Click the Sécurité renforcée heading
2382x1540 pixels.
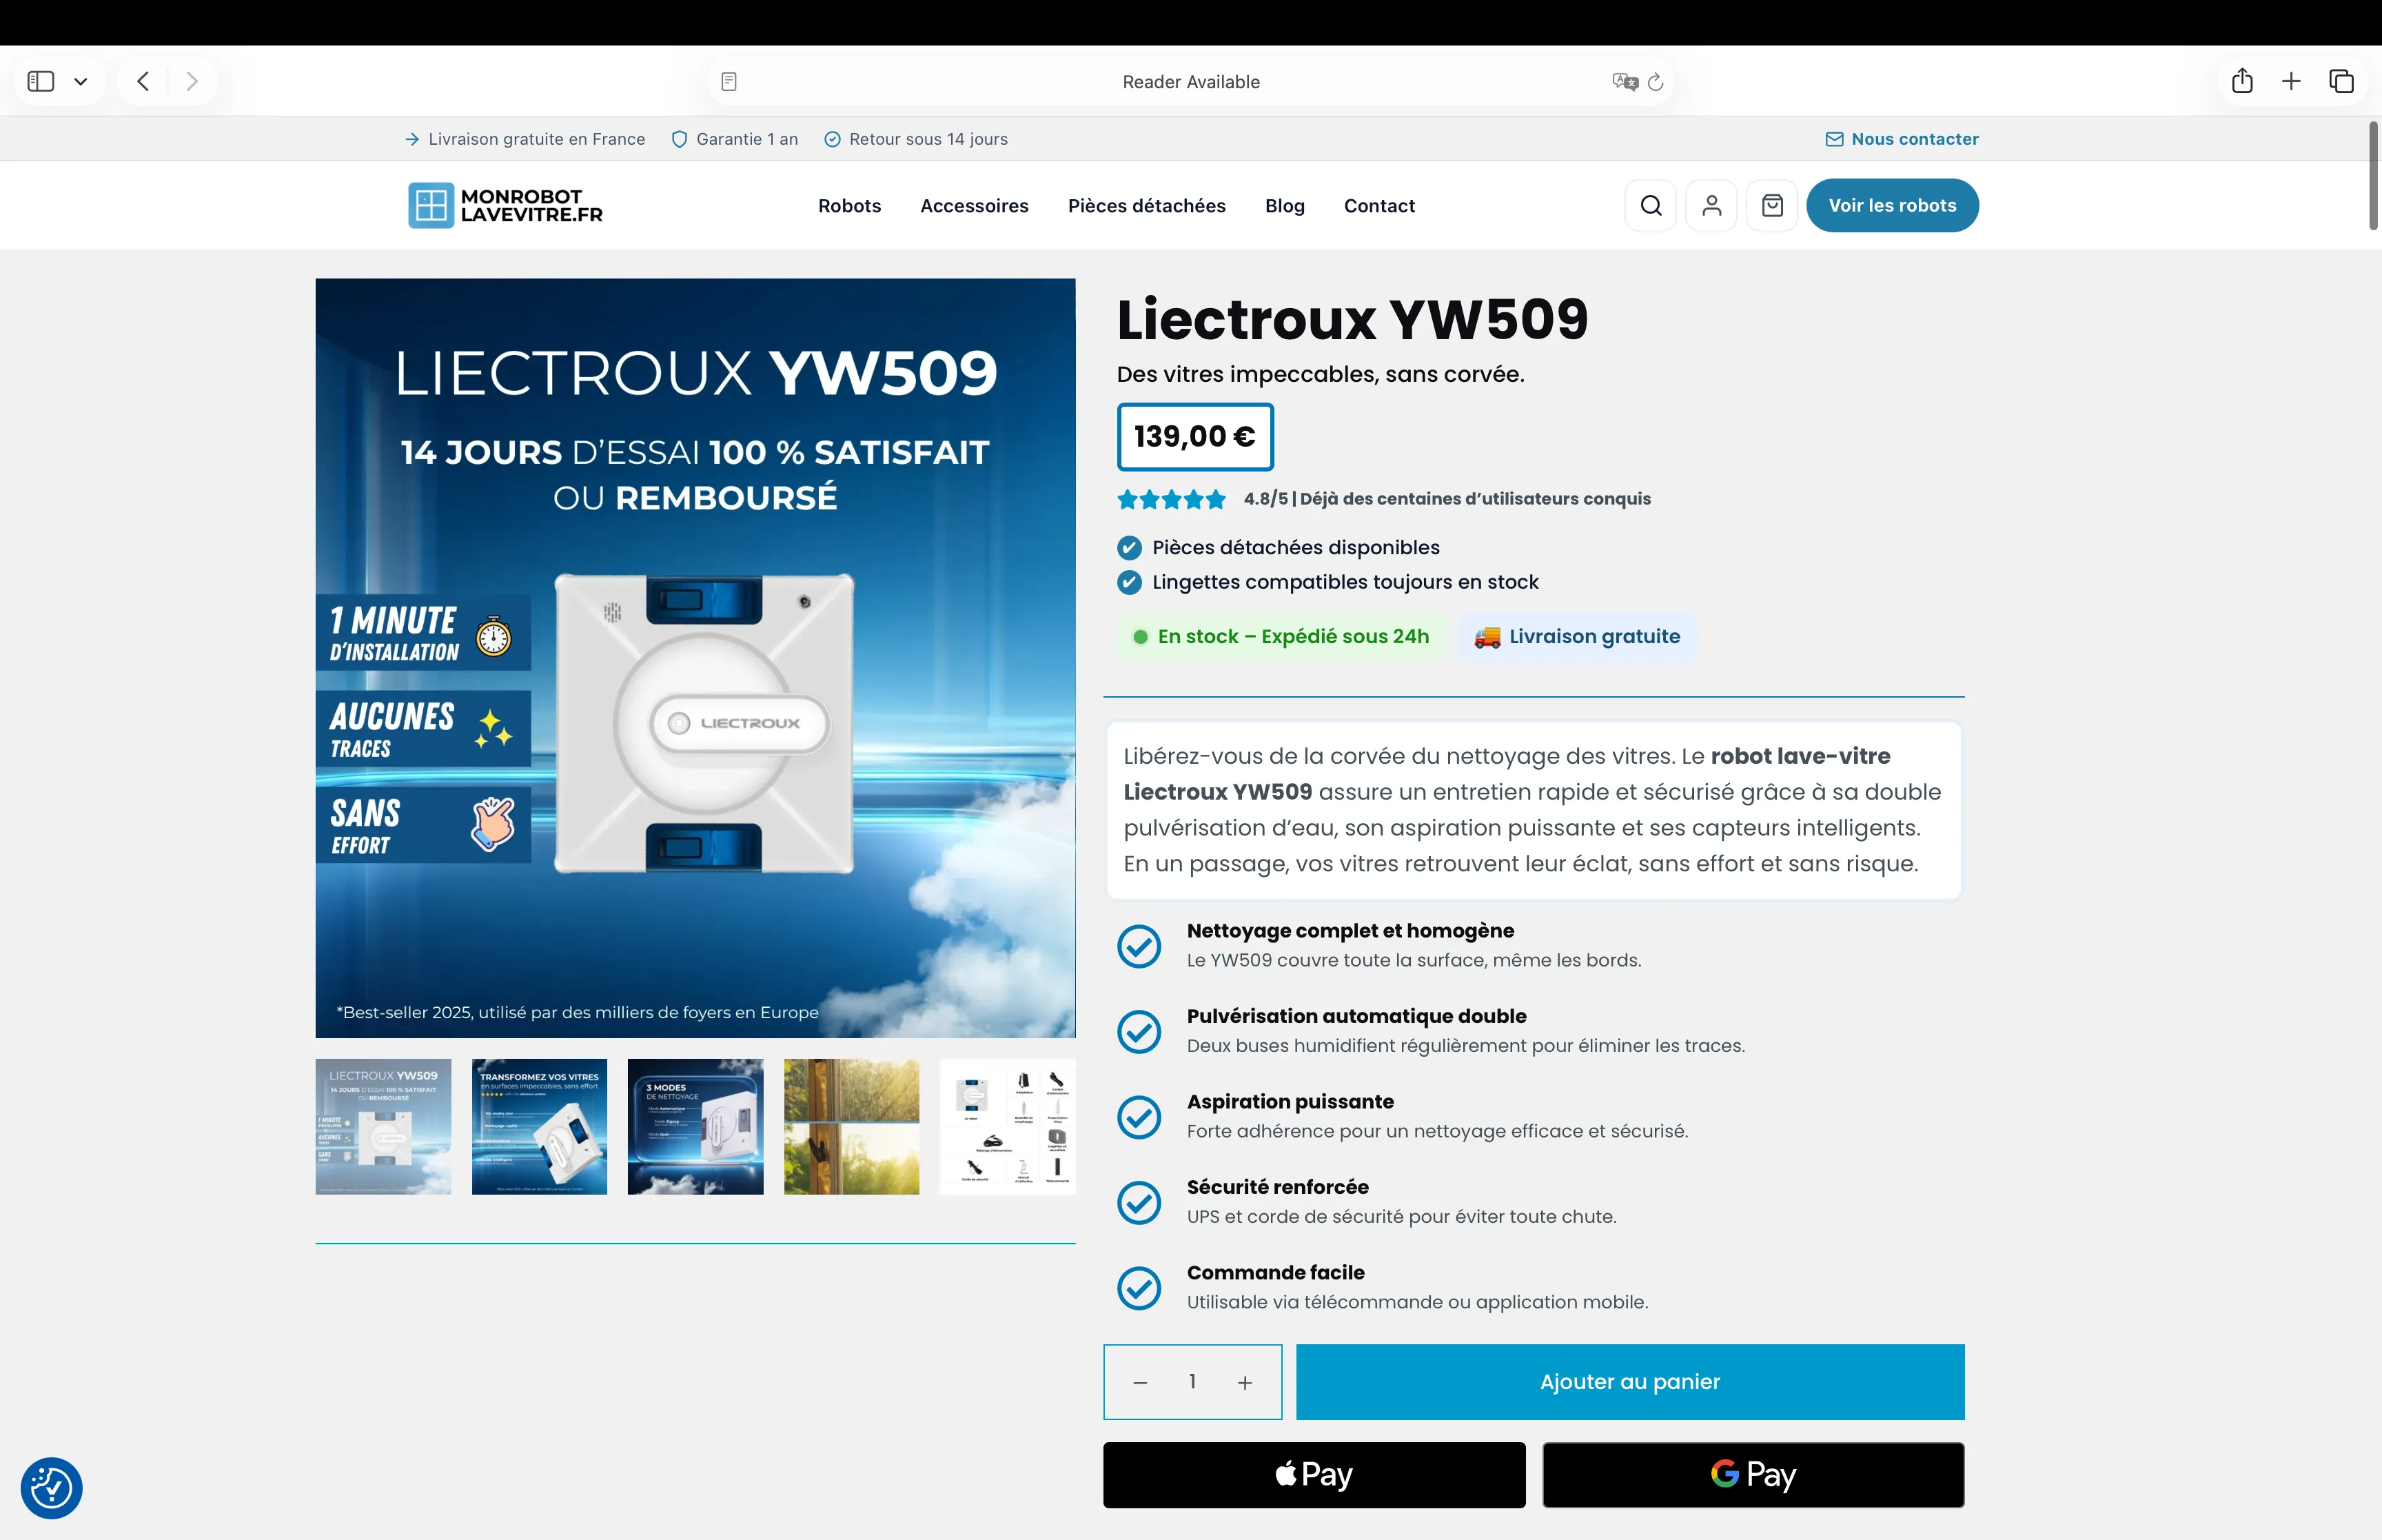[x=1277, y=1187]
